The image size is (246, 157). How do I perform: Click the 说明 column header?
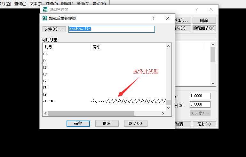(x=128, y=47)
